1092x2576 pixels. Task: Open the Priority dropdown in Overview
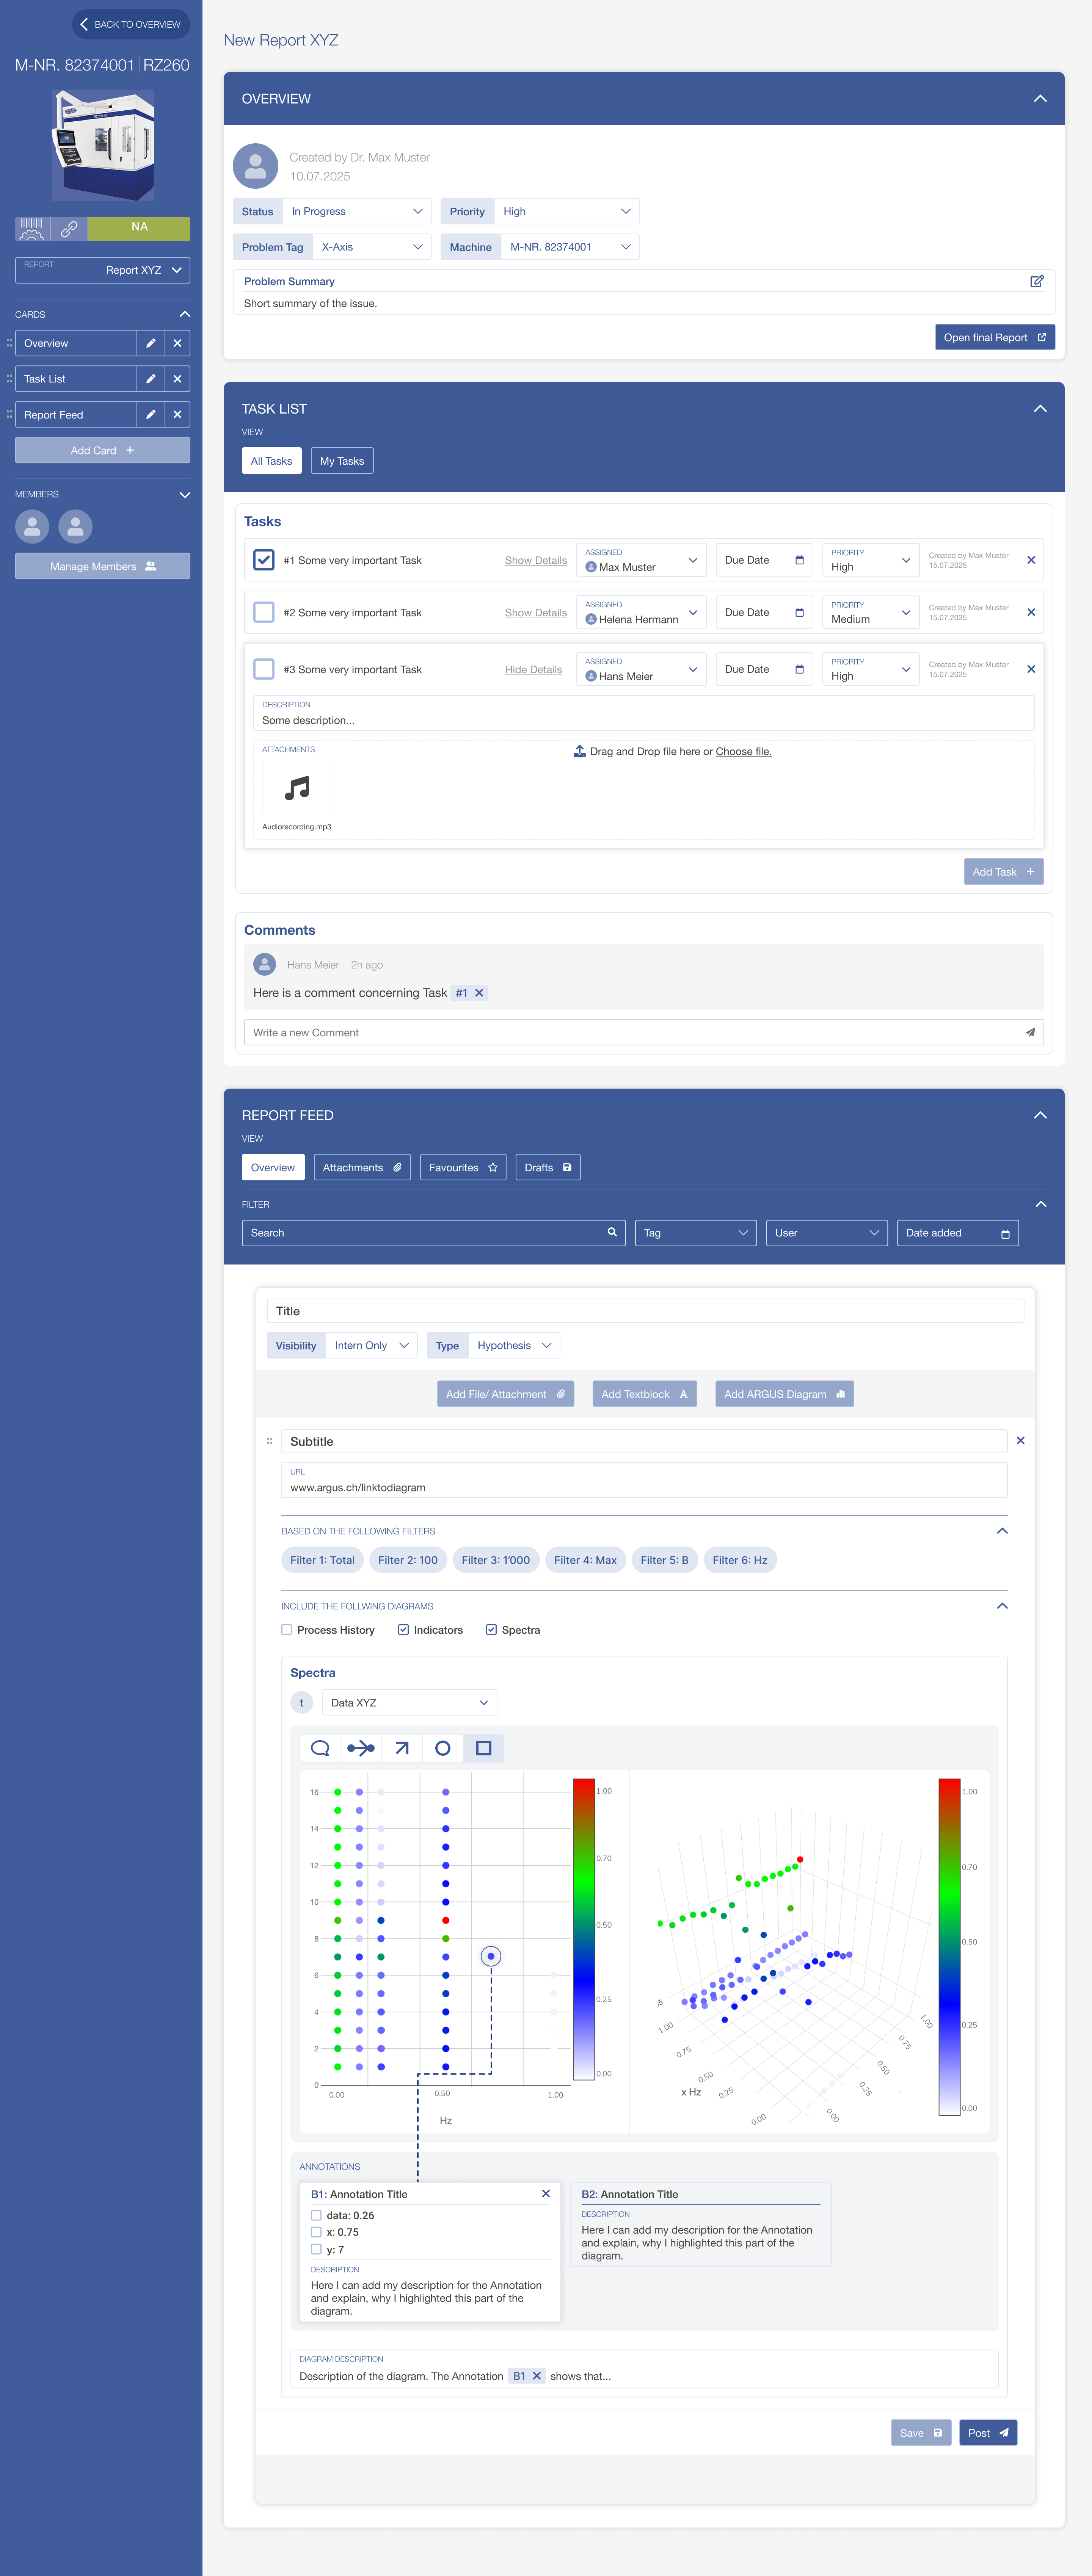pyautogui.click(x=566, y=211)
